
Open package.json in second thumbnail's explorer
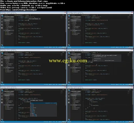(x=76, y=35)
